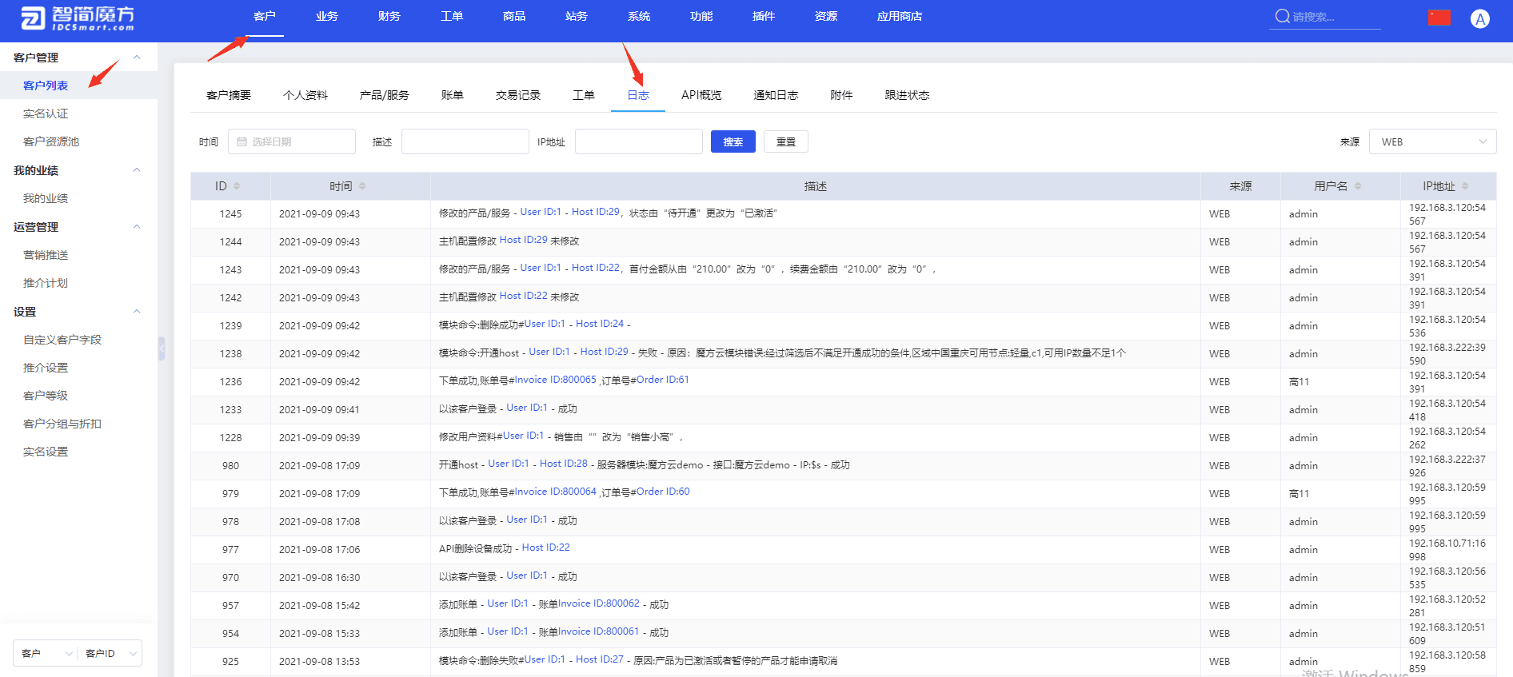Open 客户列表 in sidebar

click(46, 86)
